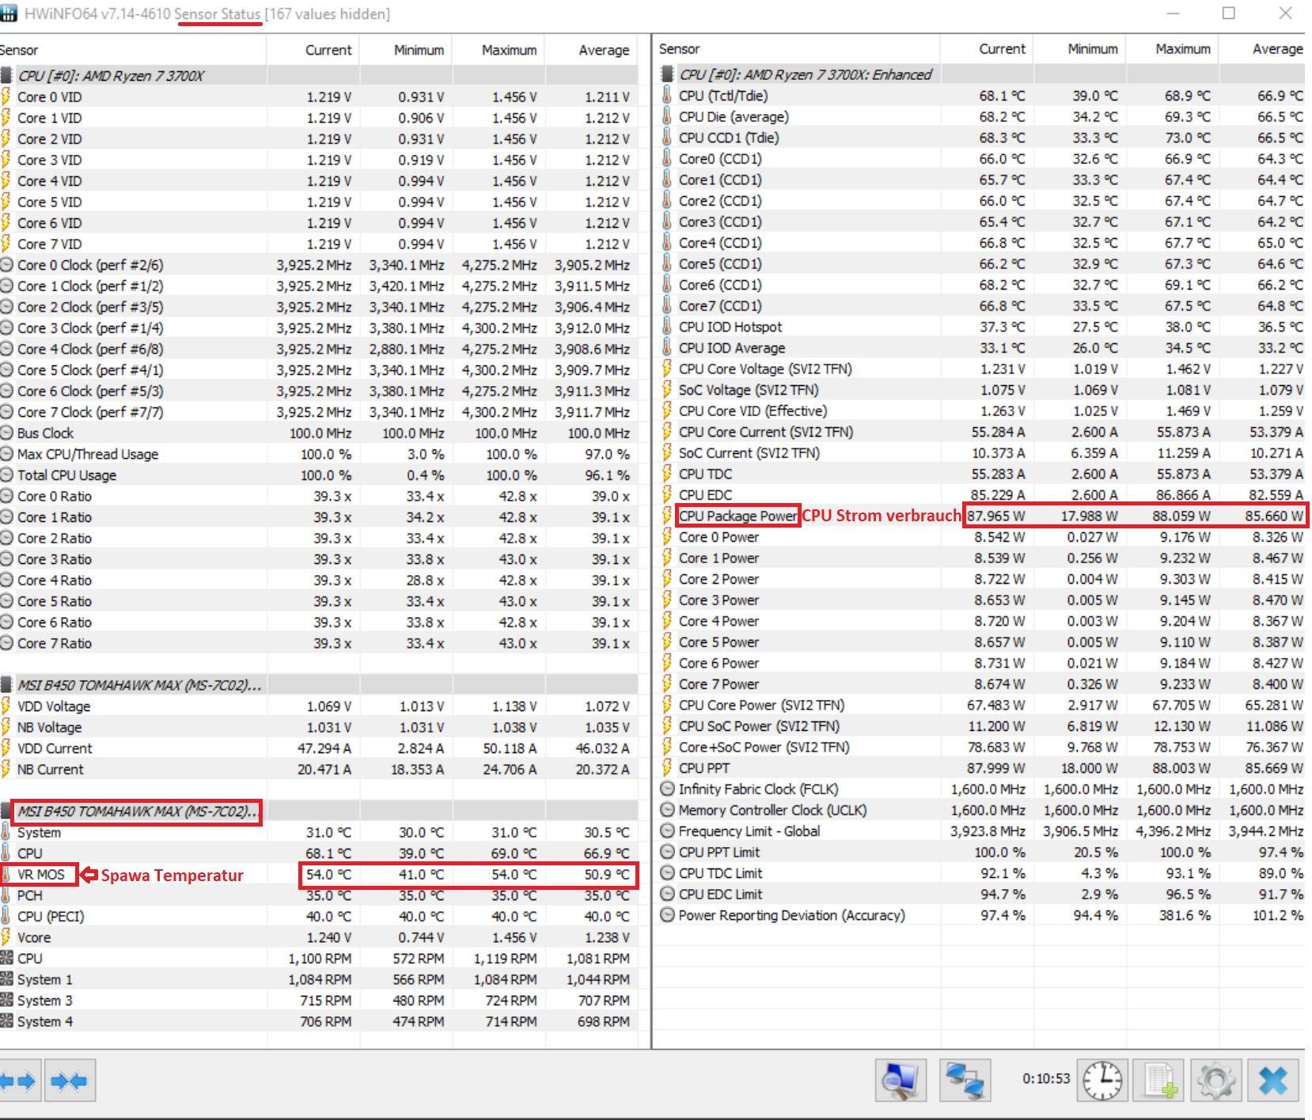This screenshot has width=1312, height=1120.
Task: Click thermometer icon beside CPU IOD Hotspot
Action: 666,327
